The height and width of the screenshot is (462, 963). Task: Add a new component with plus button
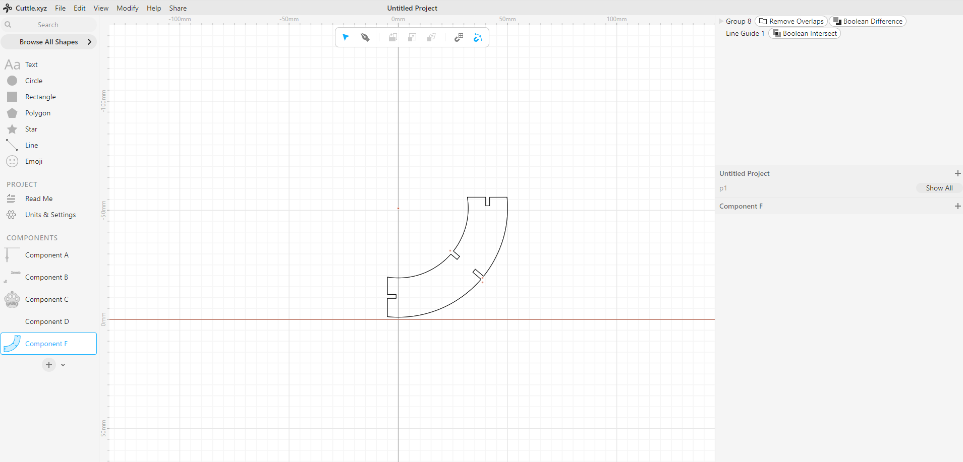tap(49, 365)
